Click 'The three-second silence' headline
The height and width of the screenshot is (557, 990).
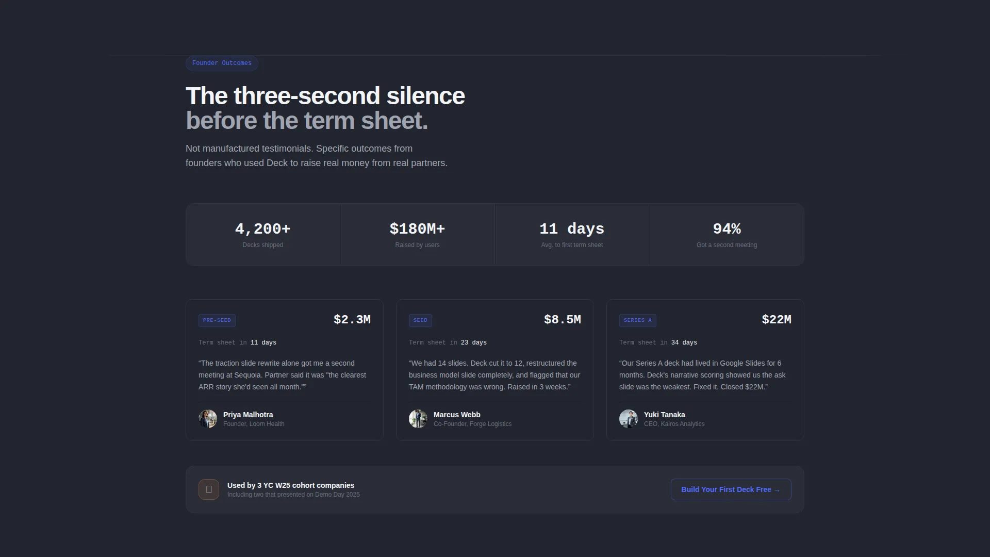click(325, 96)
